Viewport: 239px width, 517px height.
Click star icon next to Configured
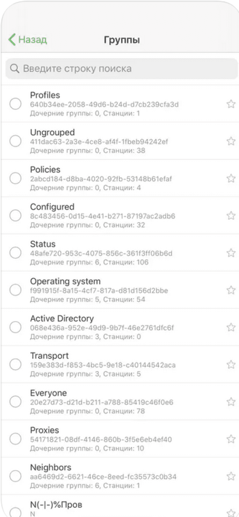231,216
